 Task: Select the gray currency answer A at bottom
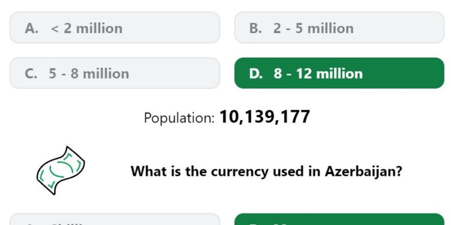coord(115,219)
